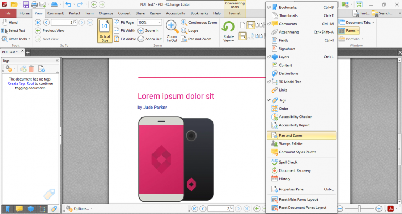Open Layers pane icon at bottom left

click(31, 209)
